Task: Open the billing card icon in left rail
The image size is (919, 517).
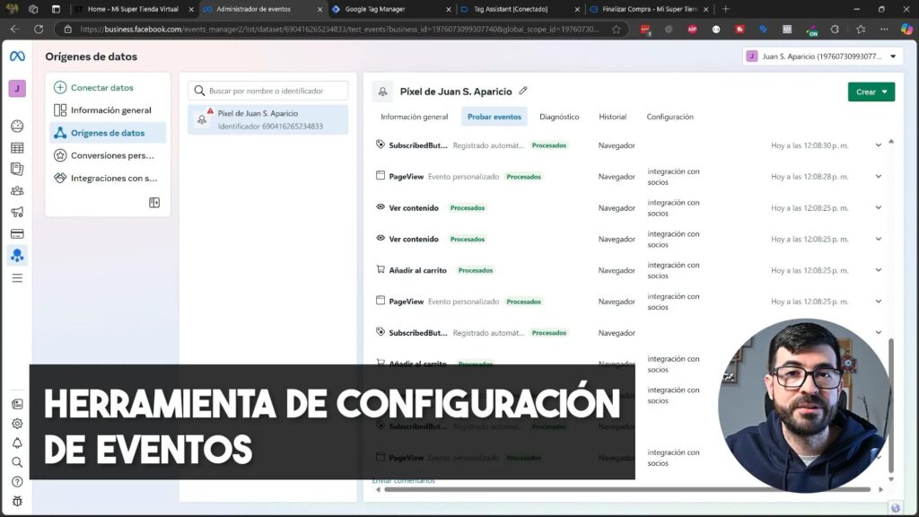Action: coord(17,234)
